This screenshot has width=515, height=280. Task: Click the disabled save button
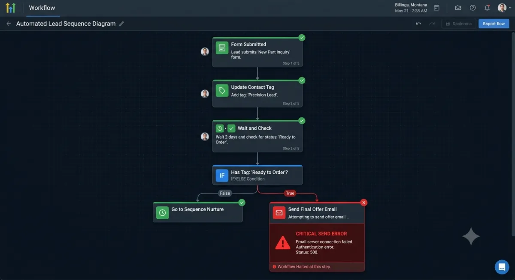(x=458, y=24)
